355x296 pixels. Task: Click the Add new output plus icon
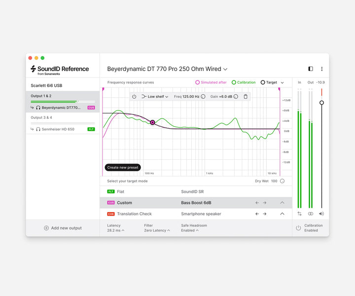[46, 228]
